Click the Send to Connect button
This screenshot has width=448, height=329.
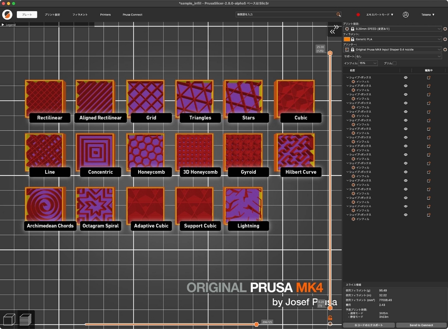tap(421, 325)
